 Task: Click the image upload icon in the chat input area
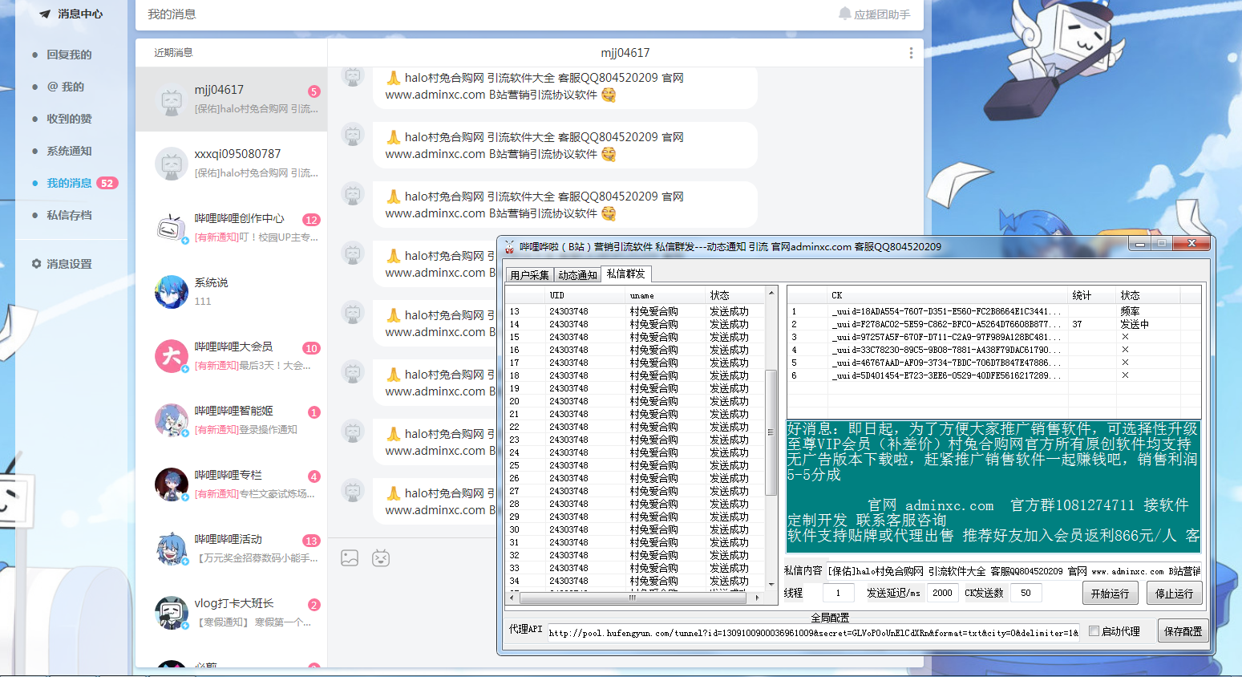coord(349,558)
